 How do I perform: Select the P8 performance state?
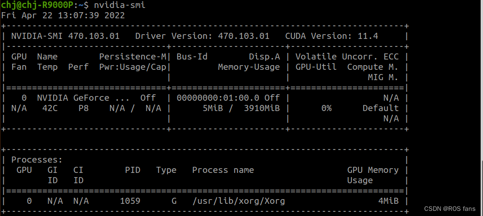pos(84,108)
